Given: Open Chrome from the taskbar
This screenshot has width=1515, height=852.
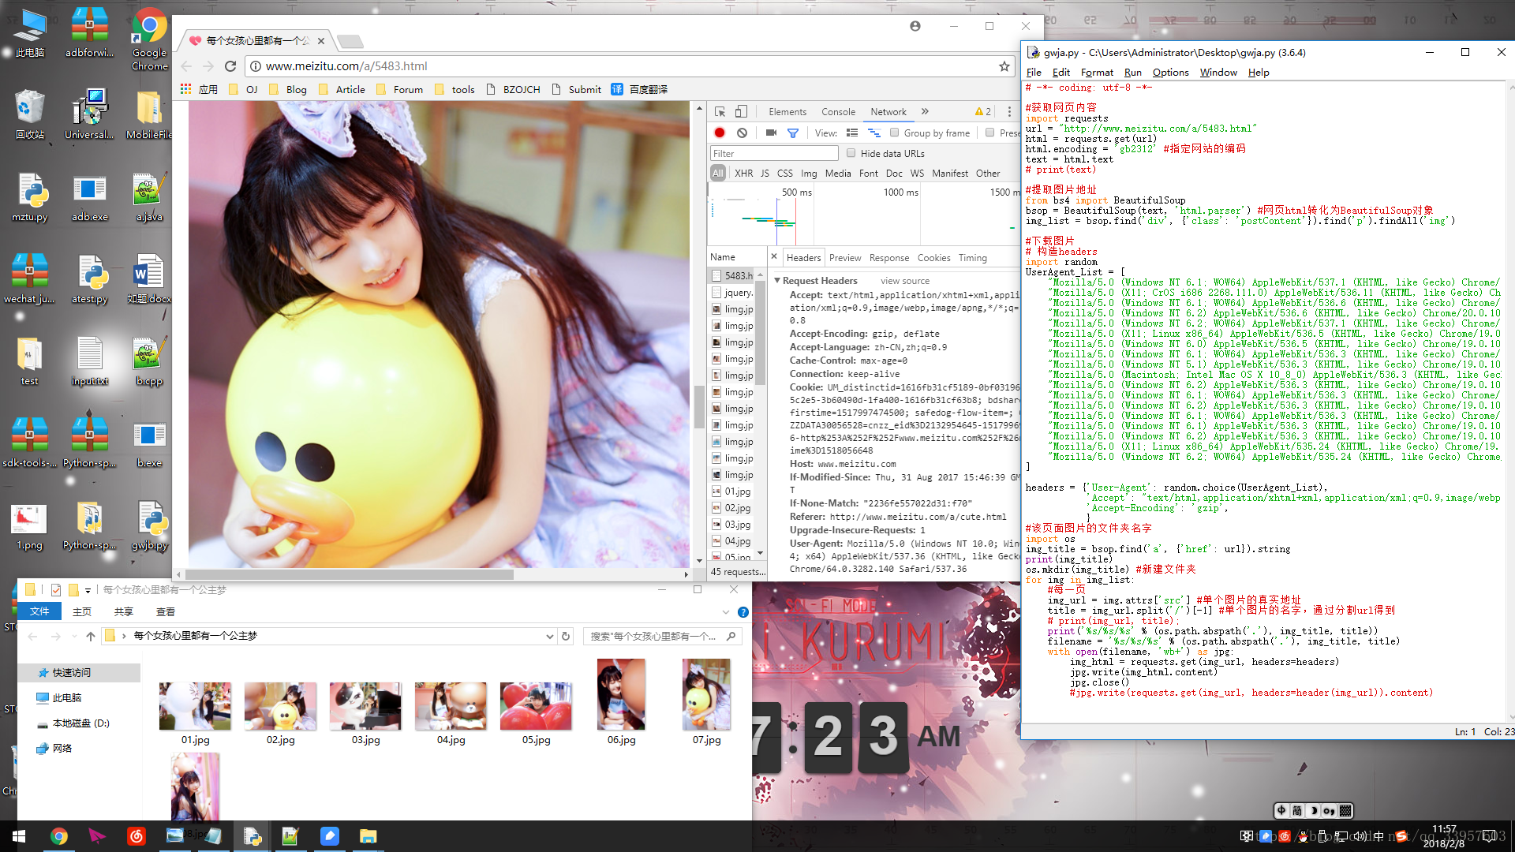Looking at the screenshot, I should [x=59, y=836].
